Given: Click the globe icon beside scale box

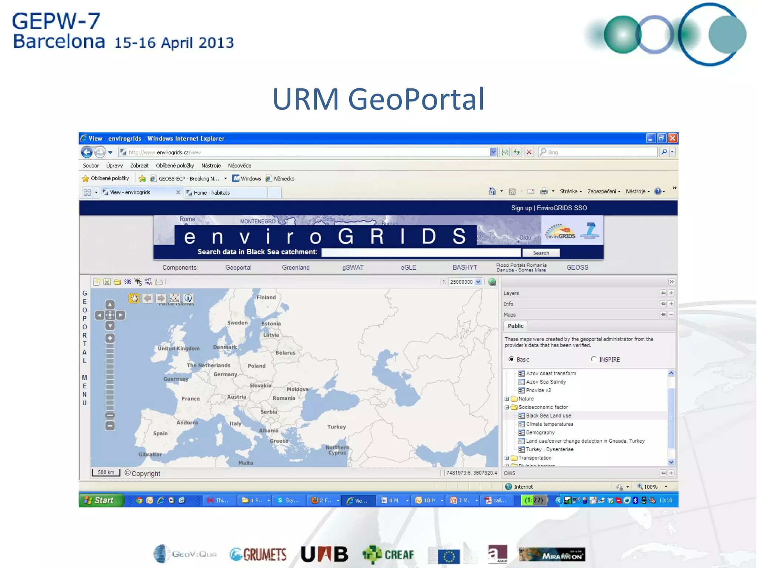Looking at the screenshot, I should point(492,282).
